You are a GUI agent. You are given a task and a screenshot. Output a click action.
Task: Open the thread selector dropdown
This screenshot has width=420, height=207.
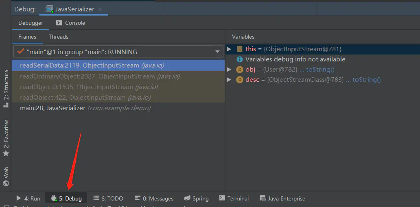[x=217, y=52]
